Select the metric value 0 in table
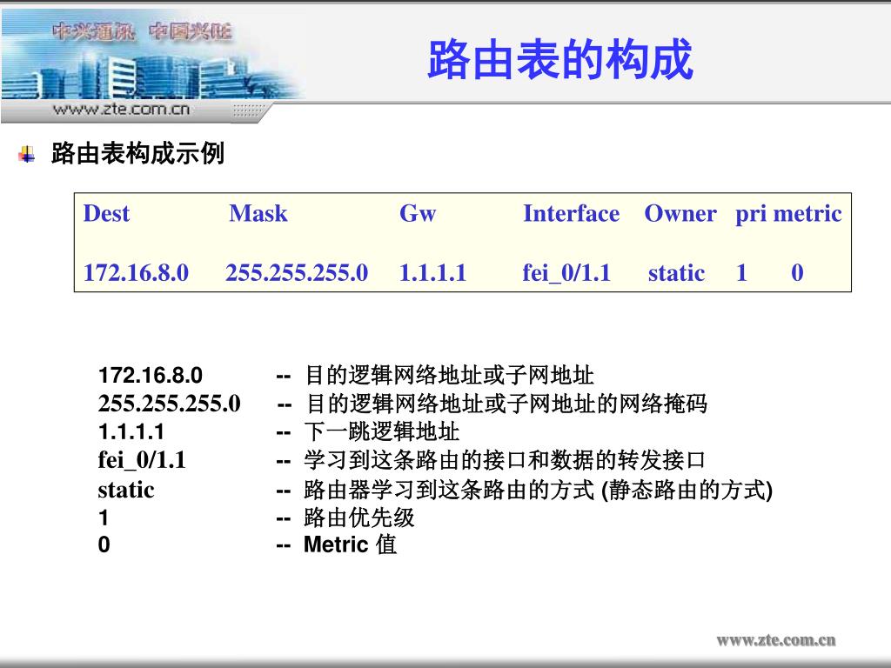 [x=797, y=272]
